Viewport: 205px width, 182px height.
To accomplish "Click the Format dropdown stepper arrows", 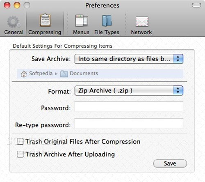I will click(178, 90).
